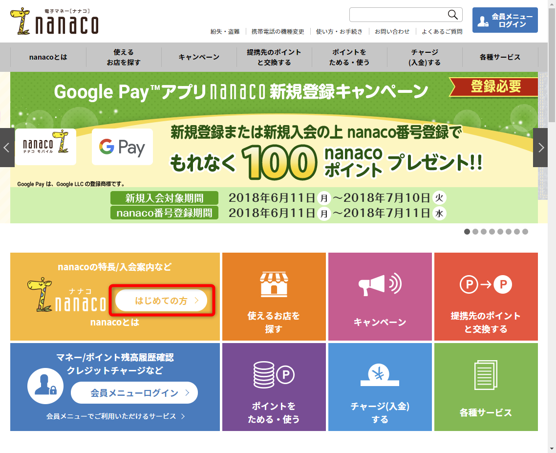Image resolution: width=556 pixels, height=453 pixels.
Task: Open the storefront icon tile for finding stores
Action: [x=274, y=283]
